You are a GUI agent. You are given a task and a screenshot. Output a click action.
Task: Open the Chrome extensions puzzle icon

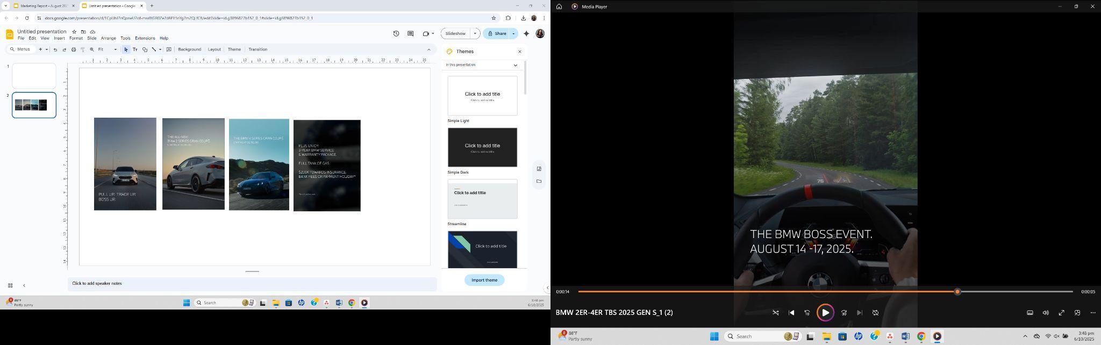click(508, 18)
